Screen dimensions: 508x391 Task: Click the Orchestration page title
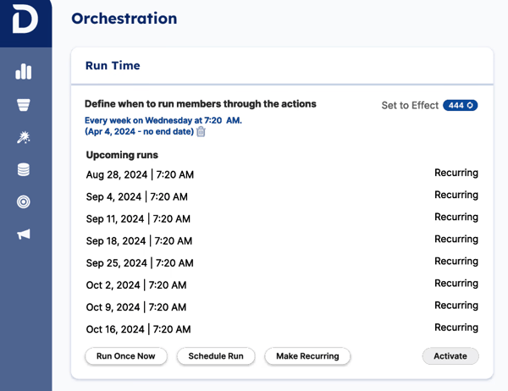coord(124,19)
